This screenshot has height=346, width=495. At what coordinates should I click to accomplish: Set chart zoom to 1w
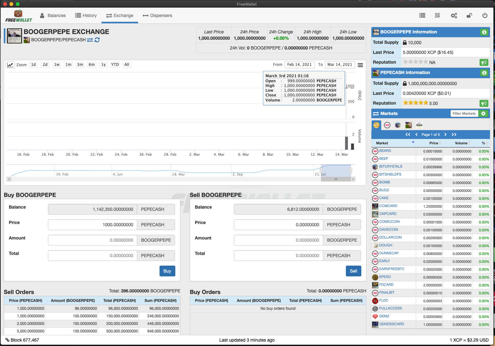click(57, 65)
